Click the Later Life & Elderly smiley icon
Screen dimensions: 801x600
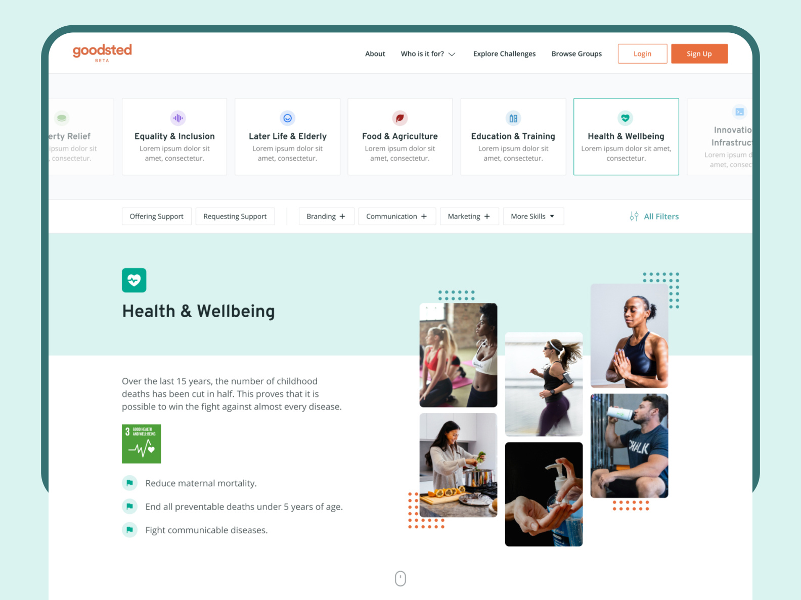click(287, 118)
